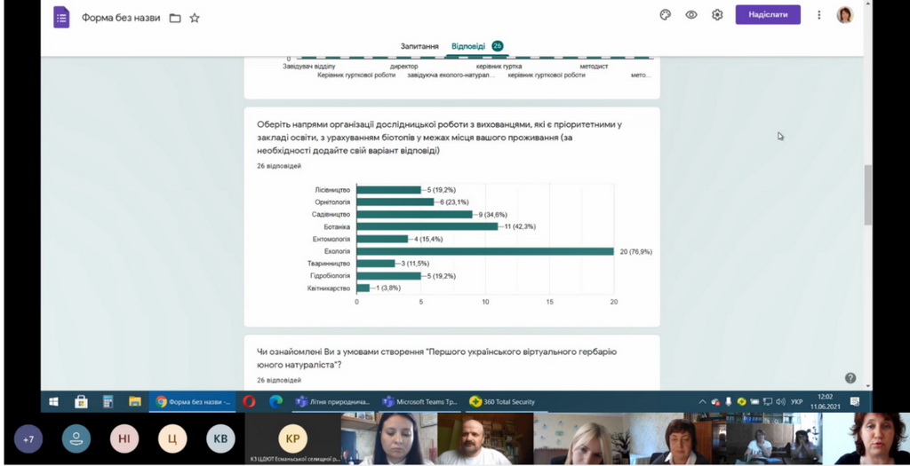Screen dimensions: 910x466
Task: Open the Windows Start button
Action: tap(53, 401)
